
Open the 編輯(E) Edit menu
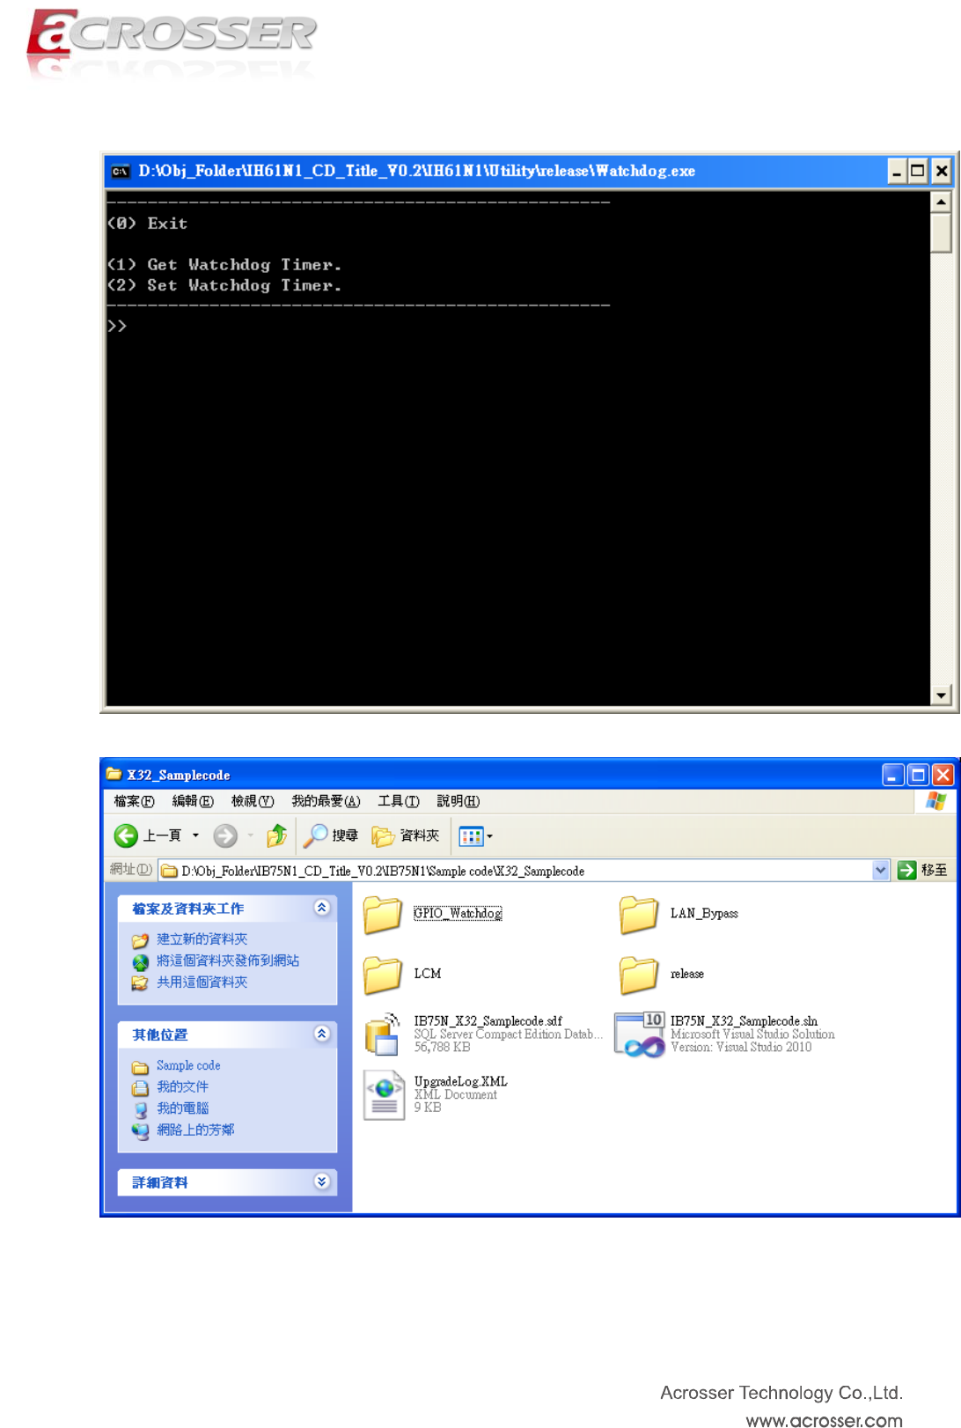coord(193,801)
